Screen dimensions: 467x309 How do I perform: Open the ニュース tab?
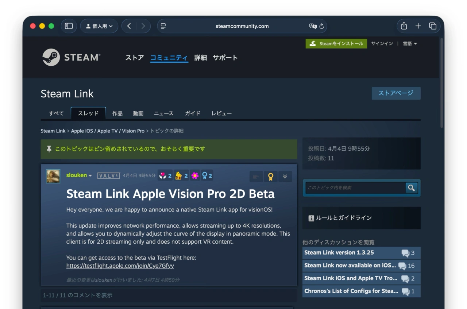(163, 113)
